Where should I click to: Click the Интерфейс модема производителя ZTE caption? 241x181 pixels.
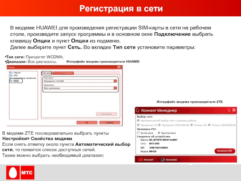point(190,102)
